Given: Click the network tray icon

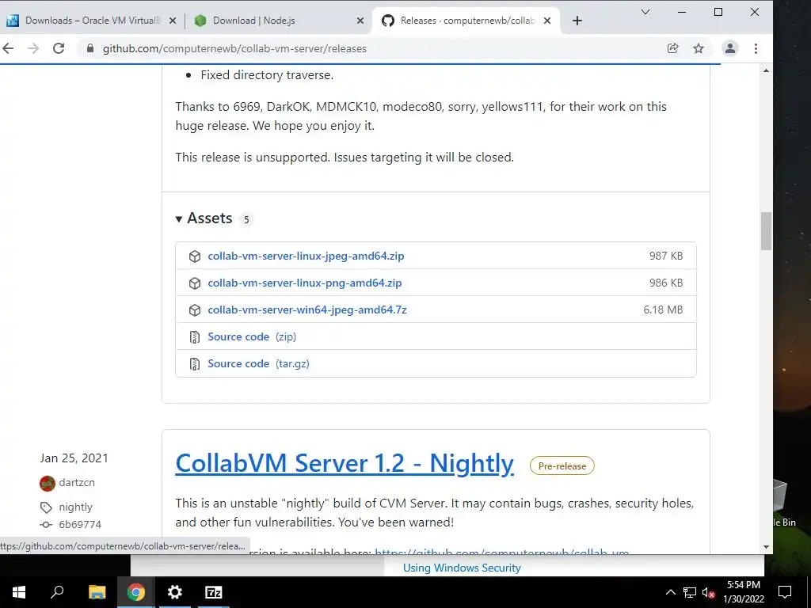Looking at the screenshot, I should click(x=690, y=592).
